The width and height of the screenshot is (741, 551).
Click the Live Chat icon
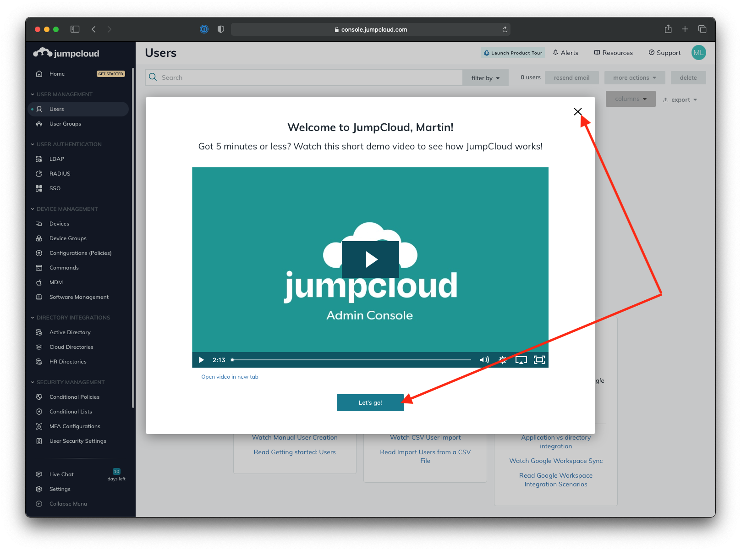coord(39,474)
